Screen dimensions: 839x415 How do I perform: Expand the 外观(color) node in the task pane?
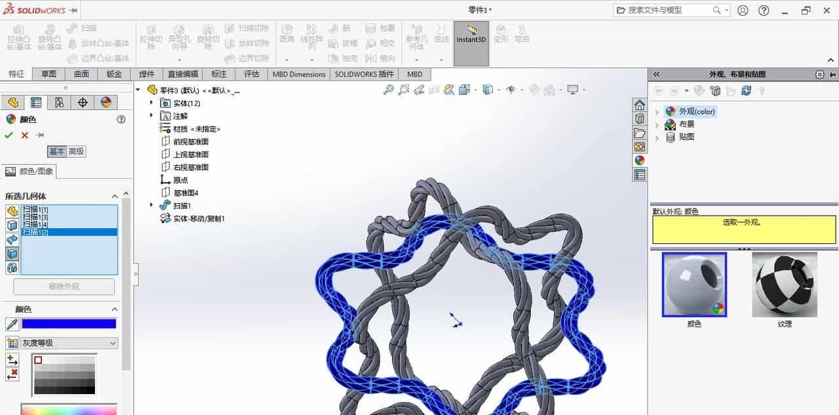657,111
